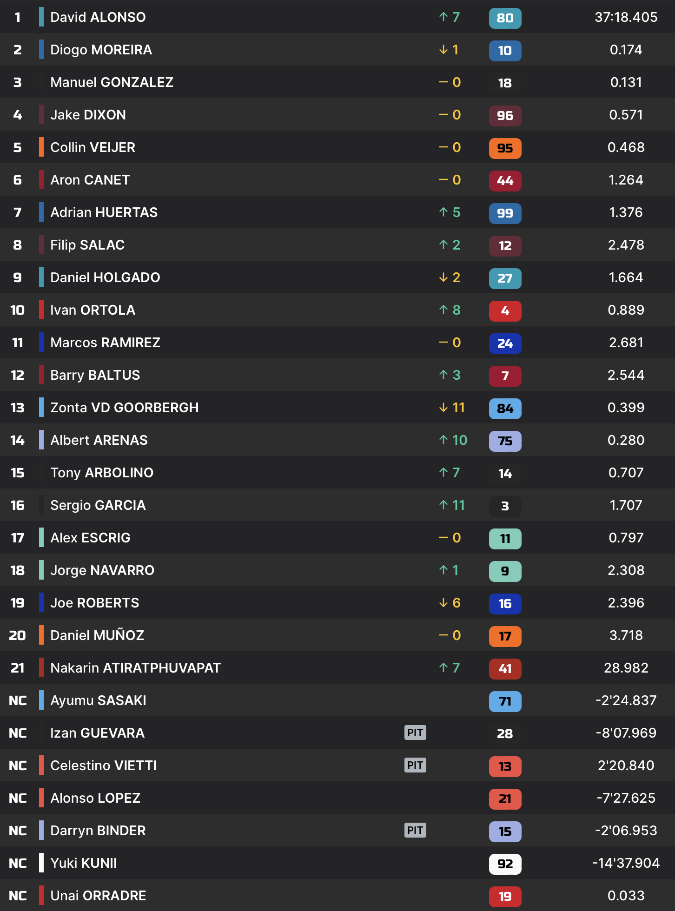Image resolution: width=675 pixels, height=911 pixels.
Task: Click the PIT tag beside Darryn Binder
Action: pyautogui.click(x=415, y=831)
